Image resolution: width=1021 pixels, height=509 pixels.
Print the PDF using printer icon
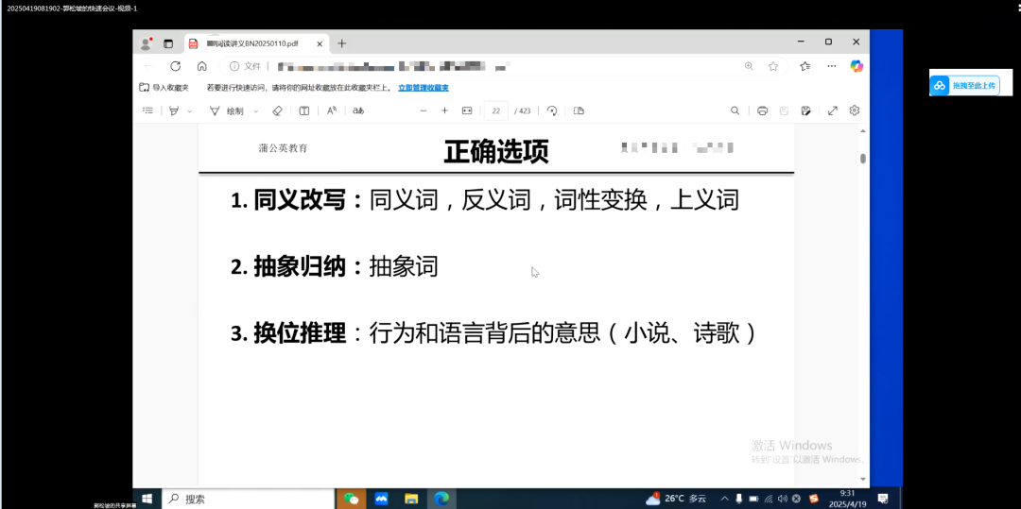(762, 110)
